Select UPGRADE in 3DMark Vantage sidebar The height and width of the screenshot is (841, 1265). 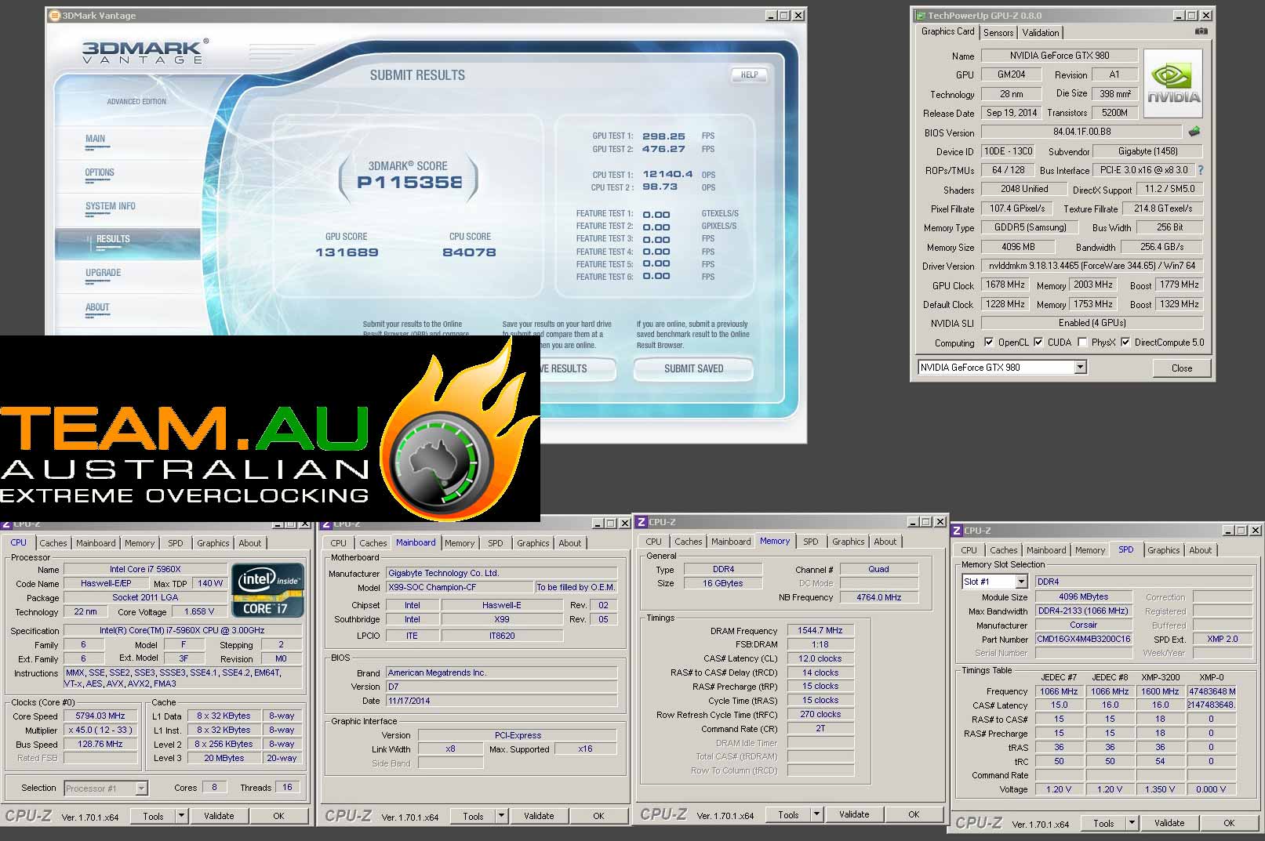(x=104, y=273)
